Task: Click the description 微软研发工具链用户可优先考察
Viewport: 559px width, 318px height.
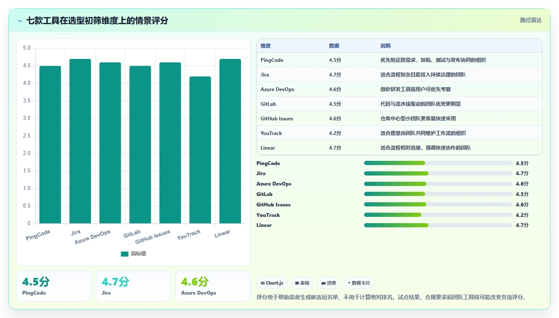Action: click(415, 89)
